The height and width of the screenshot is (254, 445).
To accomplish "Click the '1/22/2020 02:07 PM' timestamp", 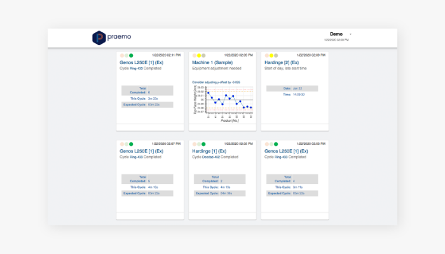I will point(166,144).
